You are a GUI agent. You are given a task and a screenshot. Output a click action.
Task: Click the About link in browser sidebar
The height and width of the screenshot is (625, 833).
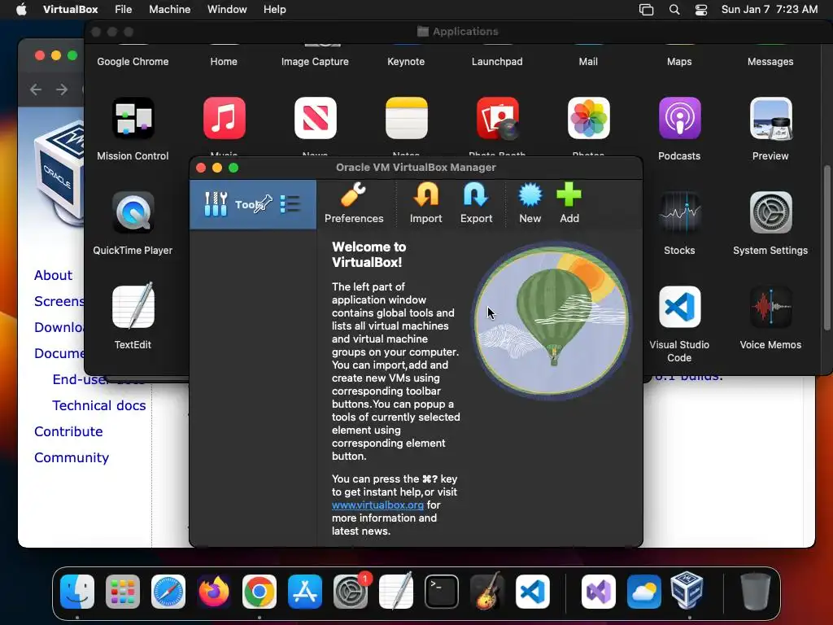coord(53,275)
